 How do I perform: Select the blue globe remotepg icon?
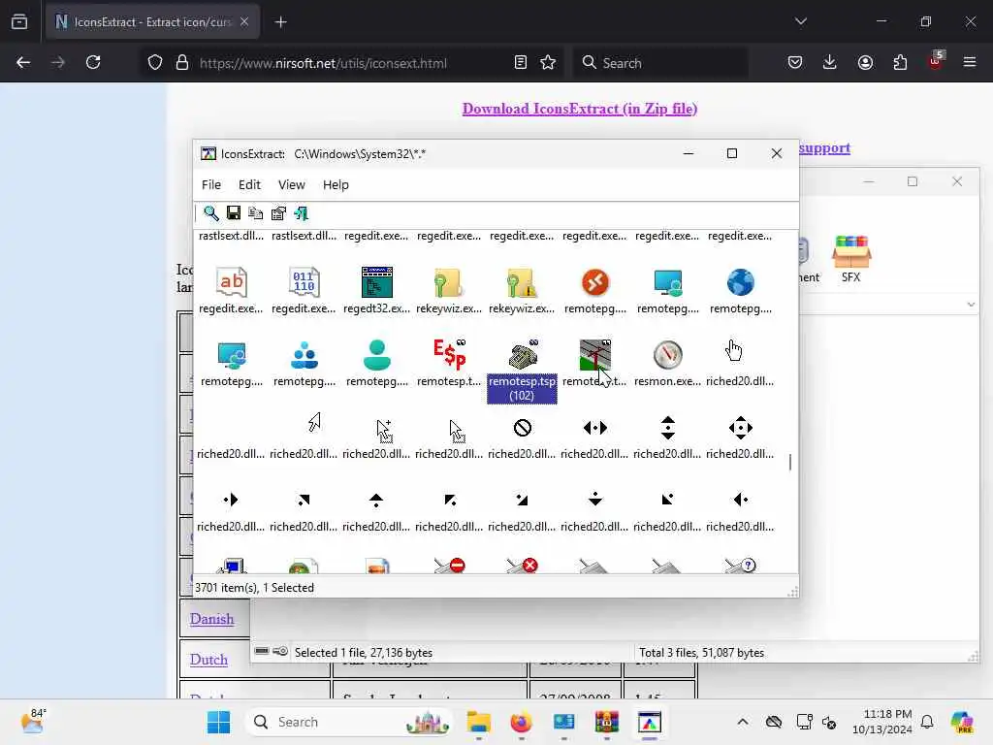(740, 282)
